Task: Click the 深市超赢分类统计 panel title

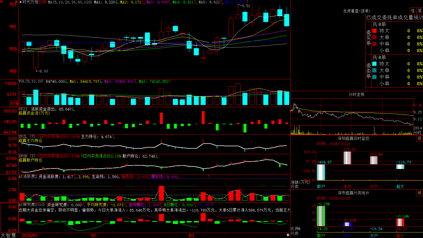Action: point(353,193)
